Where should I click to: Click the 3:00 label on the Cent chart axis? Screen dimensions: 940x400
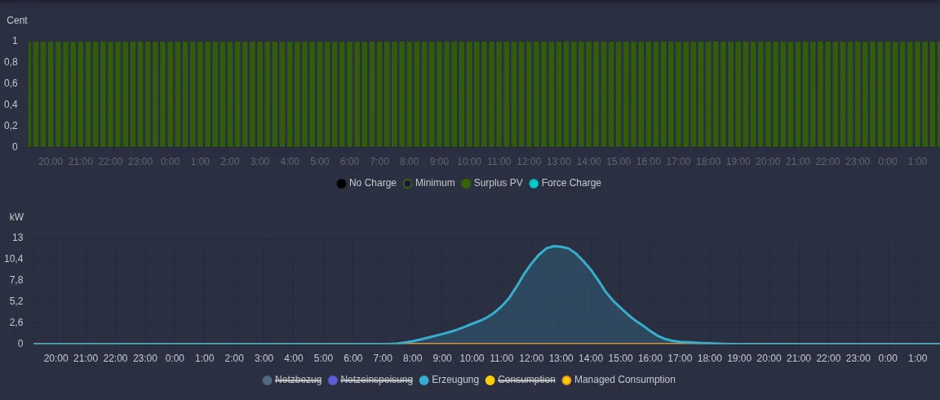click(259, 162)
